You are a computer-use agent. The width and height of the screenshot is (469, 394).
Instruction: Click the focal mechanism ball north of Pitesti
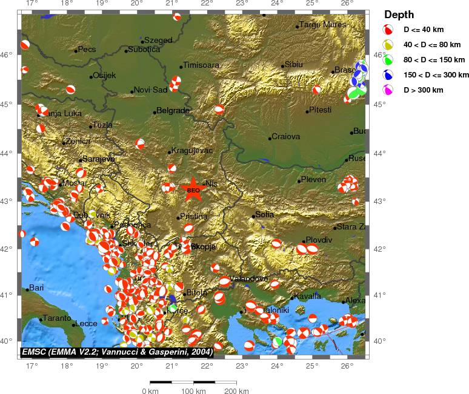316,90
